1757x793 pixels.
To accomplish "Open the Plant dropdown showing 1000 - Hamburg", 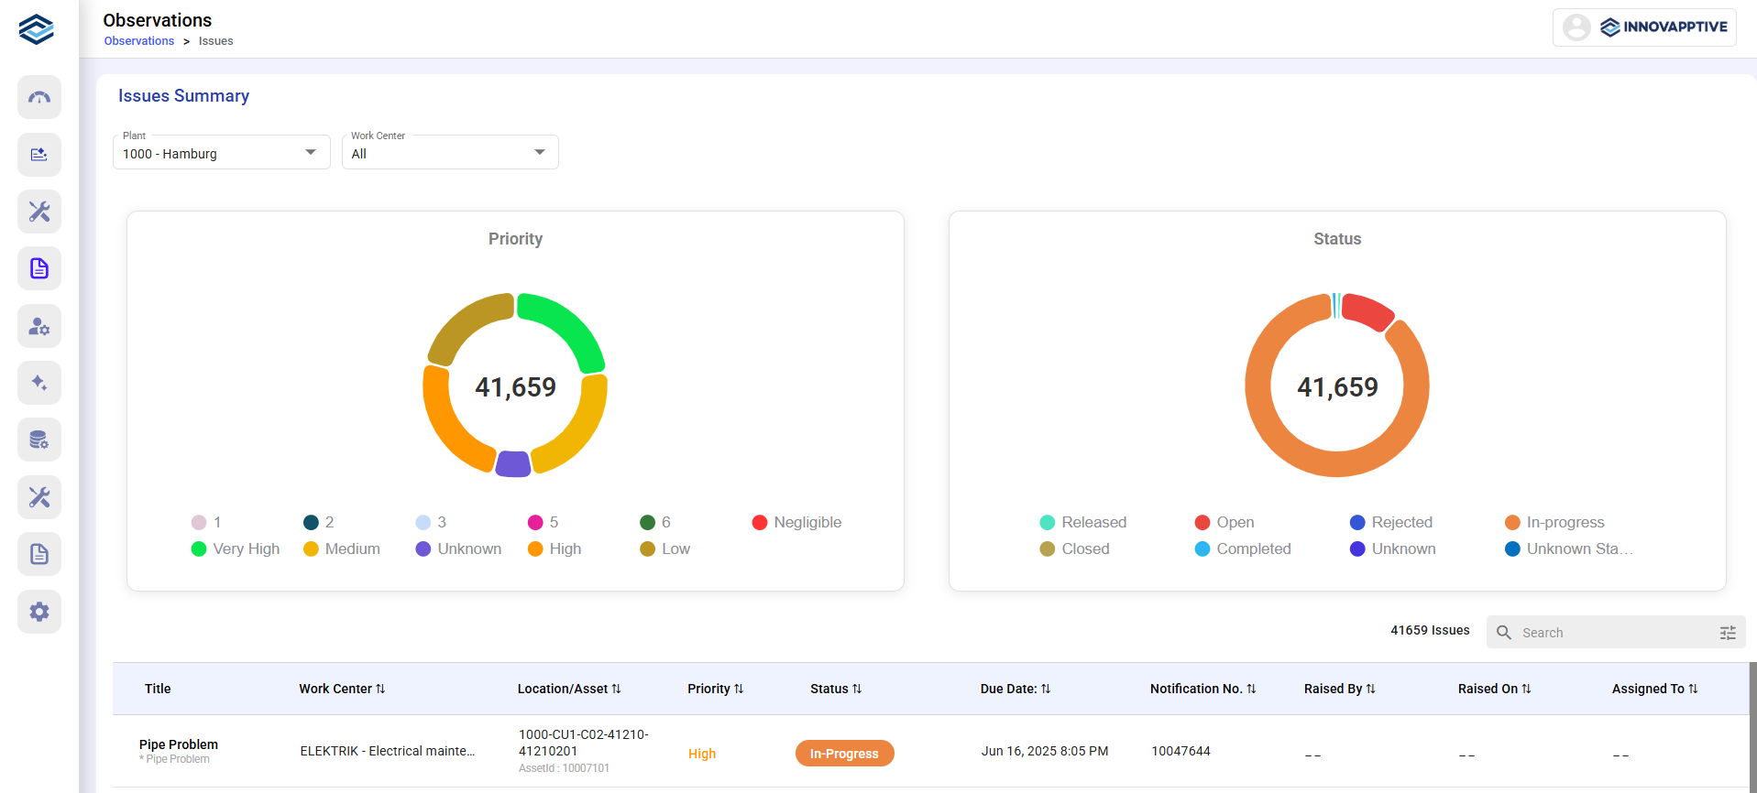I will [x=221, y=153].
